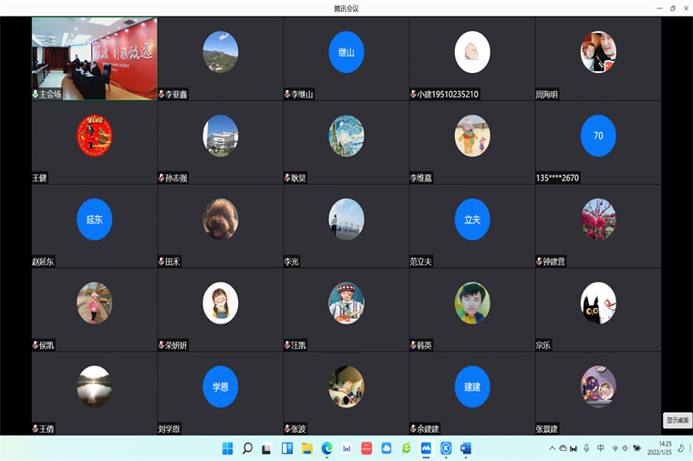The width and height of the screenshot is (693, 461).
Task: Switch to Word in the taskbar
Action: [466, 448]
